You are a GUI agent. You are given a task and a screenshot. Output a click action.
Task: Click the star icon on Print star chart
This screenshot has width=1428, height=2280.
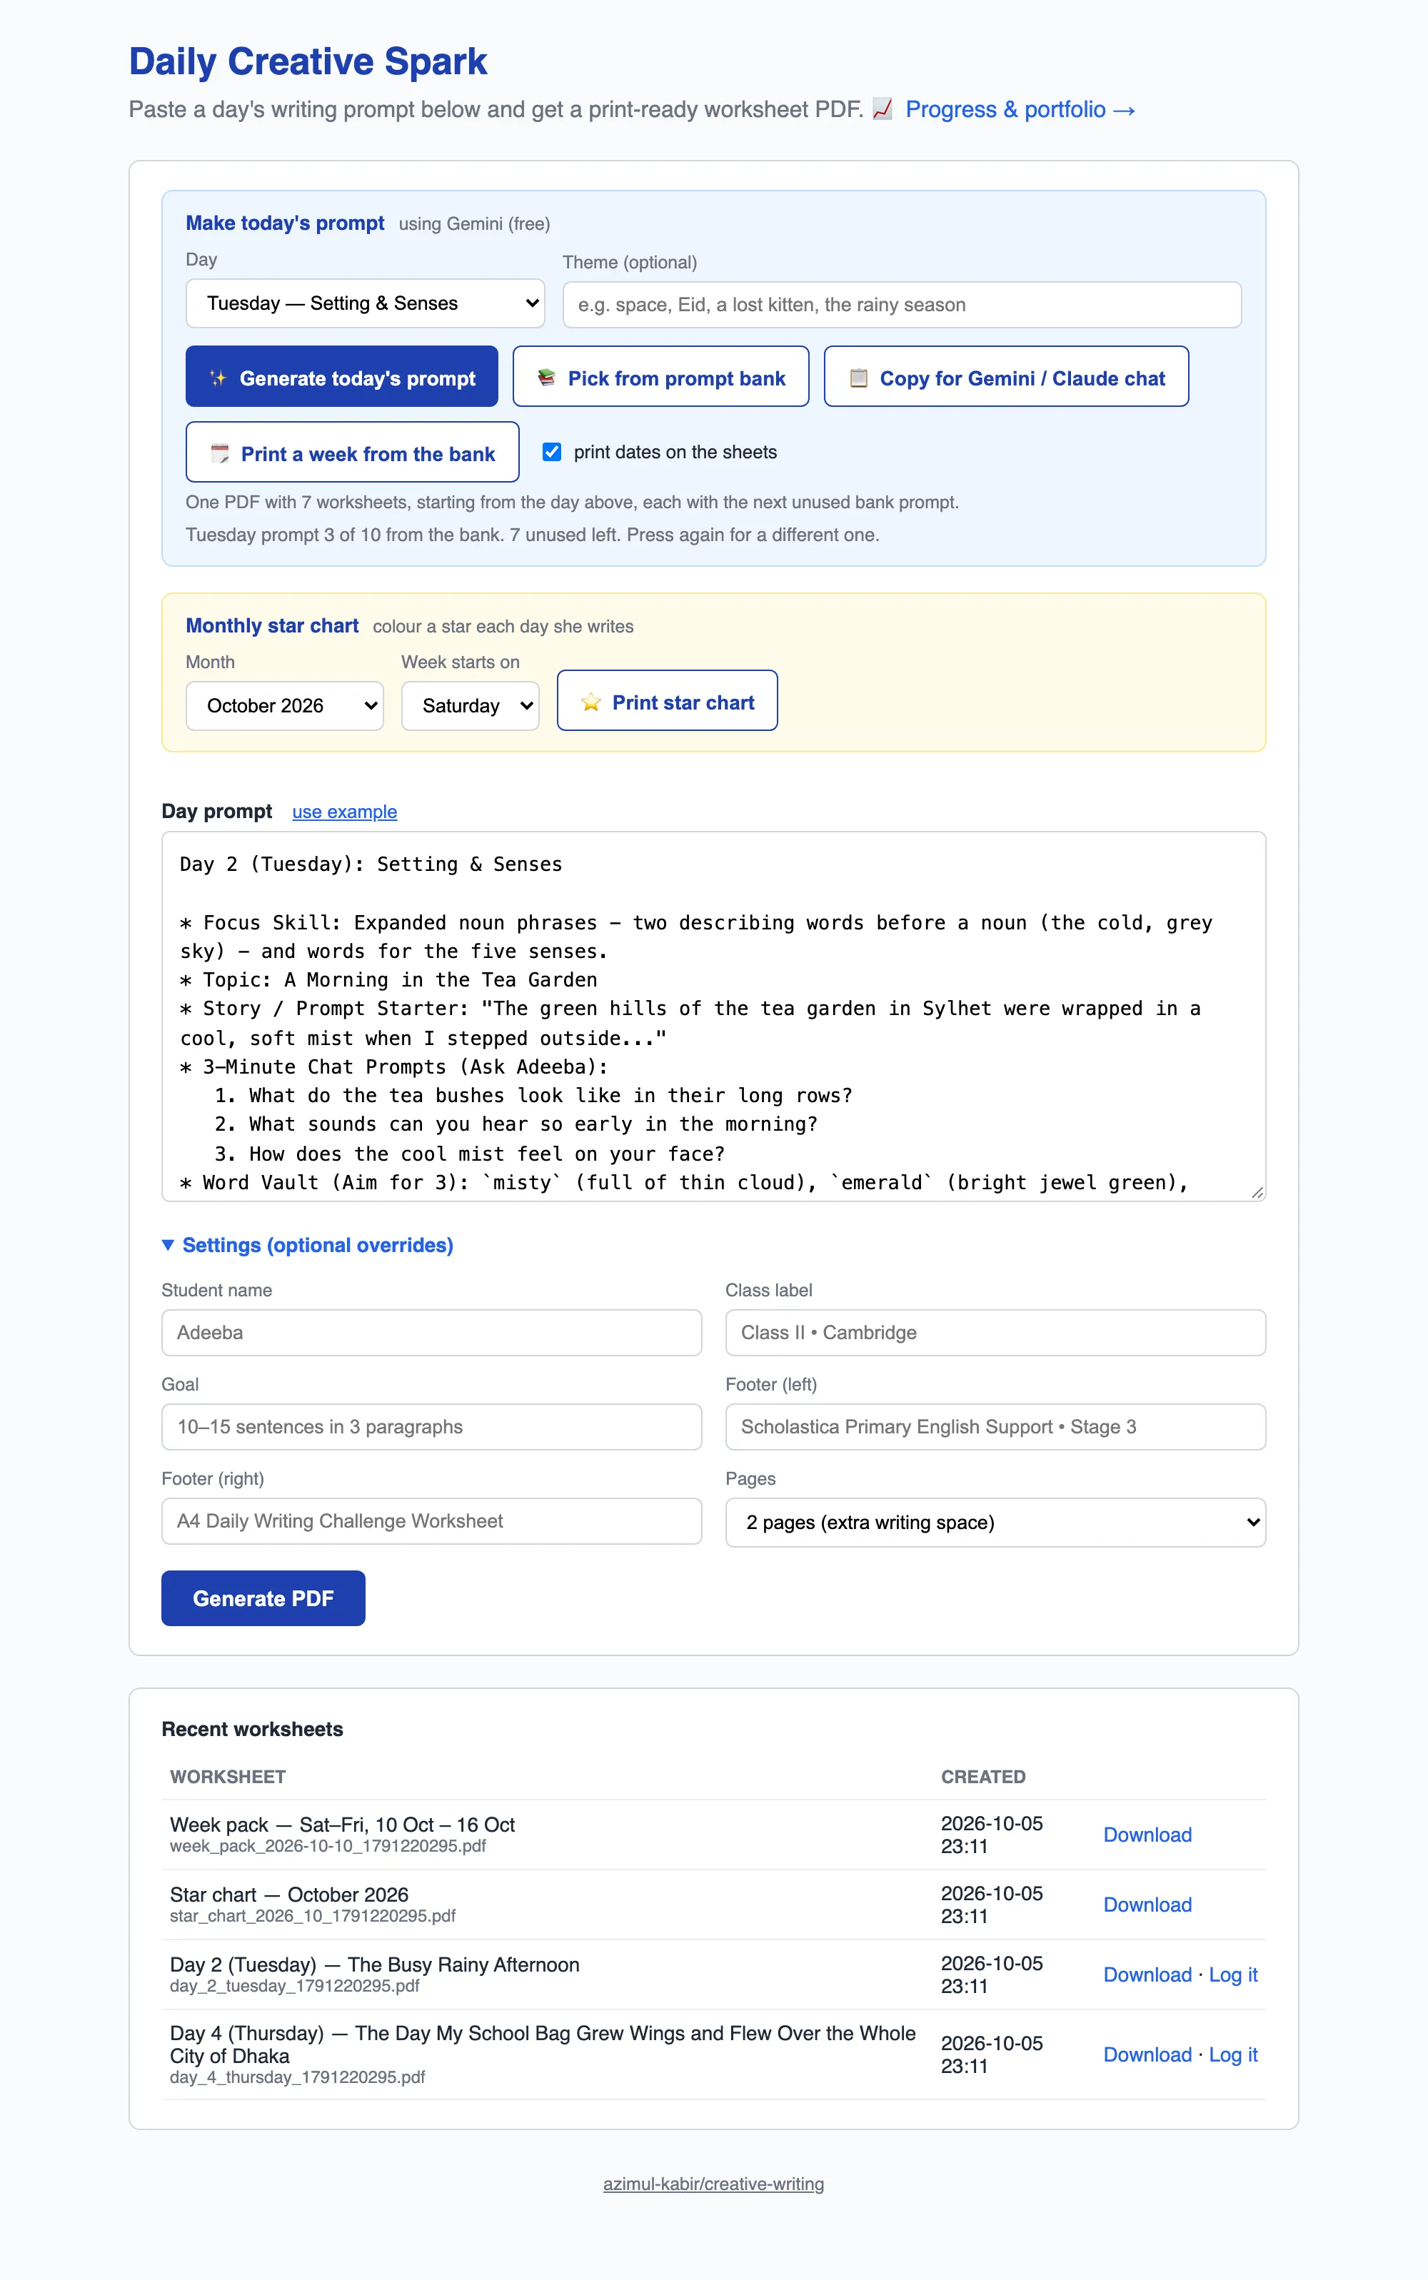coord(591,702)
